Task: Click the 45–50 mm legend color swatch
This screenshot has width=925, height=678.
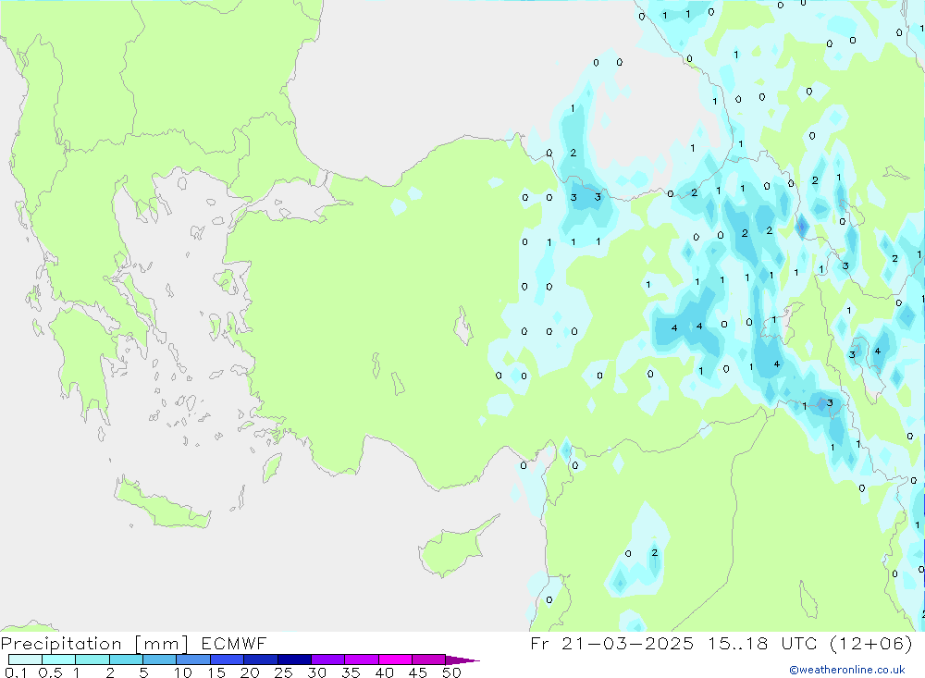Action: (x=429, y=660)
